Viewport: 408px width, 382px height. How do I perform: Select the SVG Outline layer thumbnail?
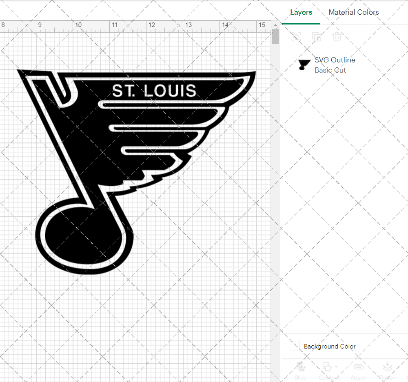tap(304, 64)
